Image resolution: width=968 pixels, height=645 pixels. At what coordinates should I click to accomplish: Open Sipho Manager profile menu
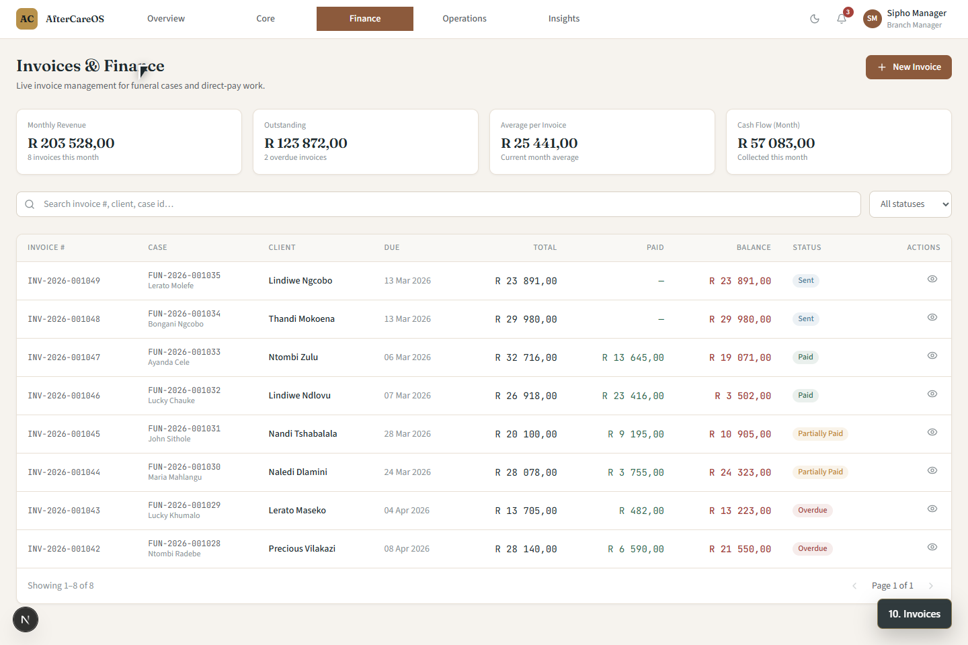click(905, 19)
